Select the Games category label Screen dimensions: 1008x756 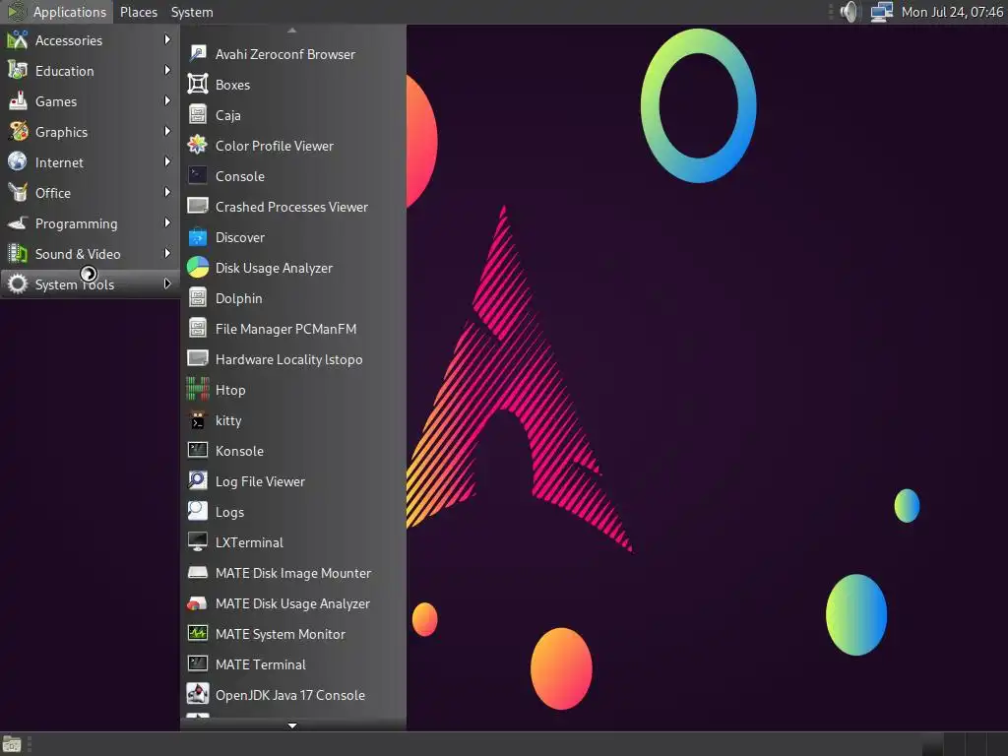56,101
